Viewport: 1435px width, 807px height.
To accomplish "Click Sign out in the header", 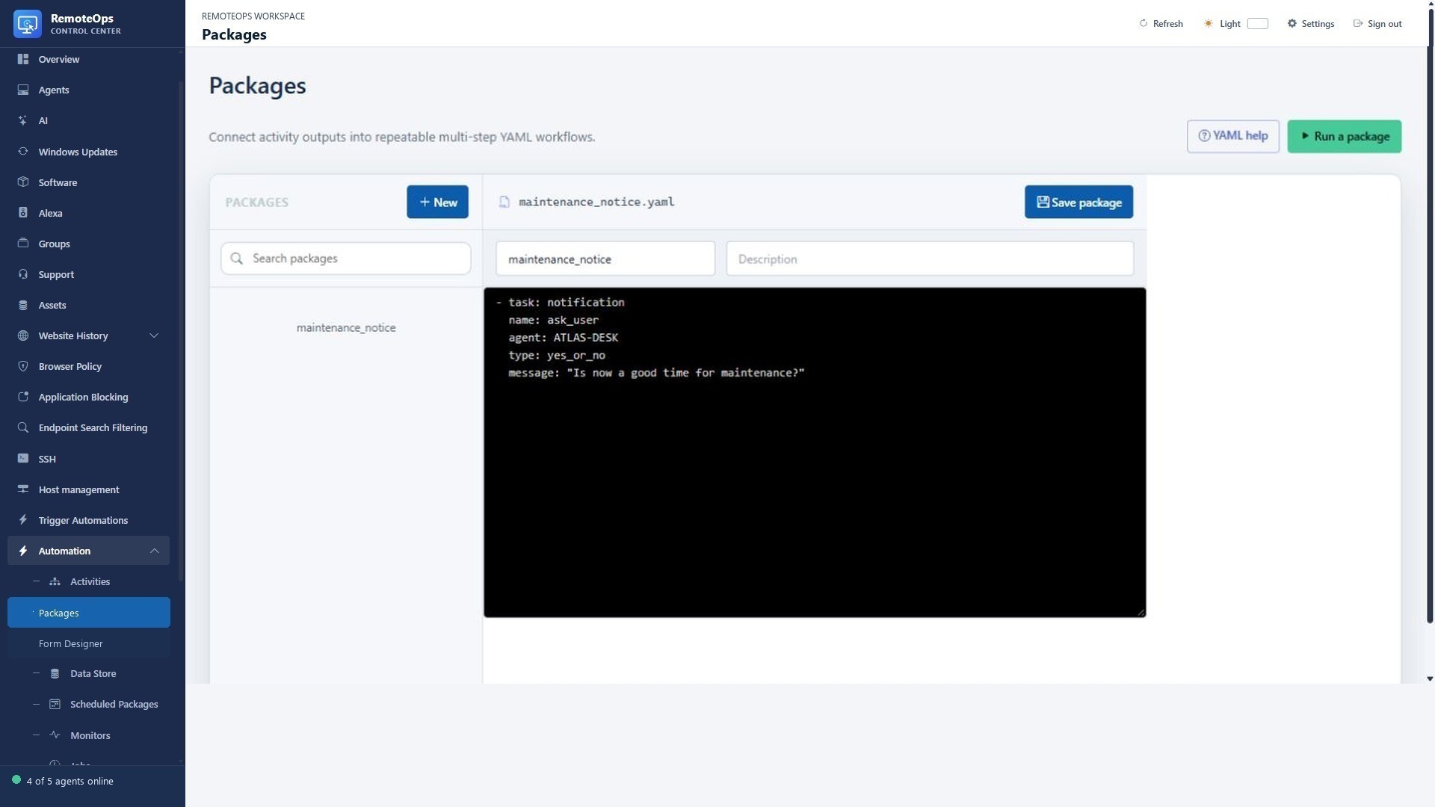I will [1377, 24].
